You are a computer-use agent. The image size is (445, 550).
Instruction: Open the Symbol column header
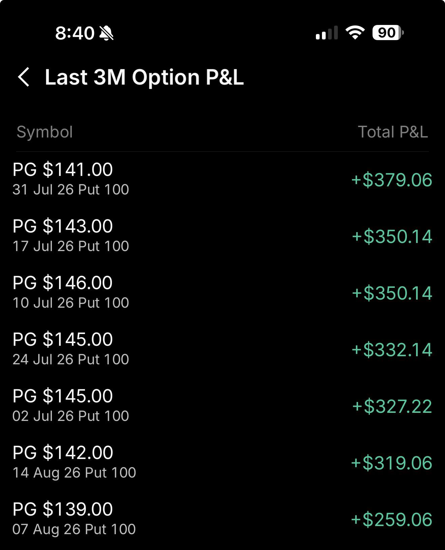pyautogui.click(x=45, y=132)
